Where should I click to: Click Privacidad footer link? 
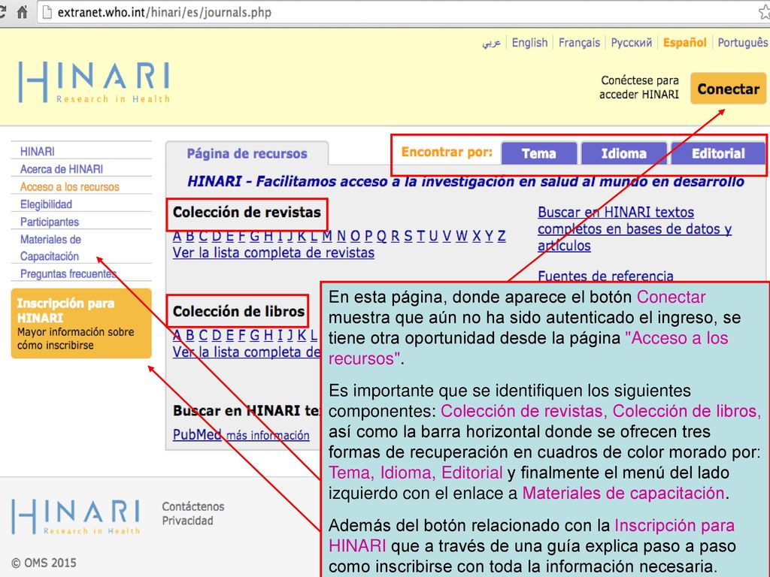(x=187, y=521)
